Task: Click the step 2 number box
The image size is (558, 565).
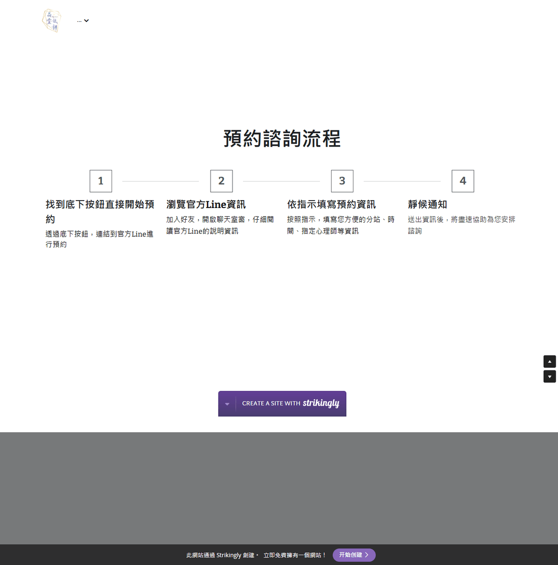Action: tap(221, 181)
